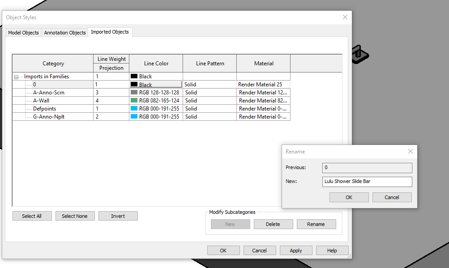Click the Select All button

click(x=32, y=216)
